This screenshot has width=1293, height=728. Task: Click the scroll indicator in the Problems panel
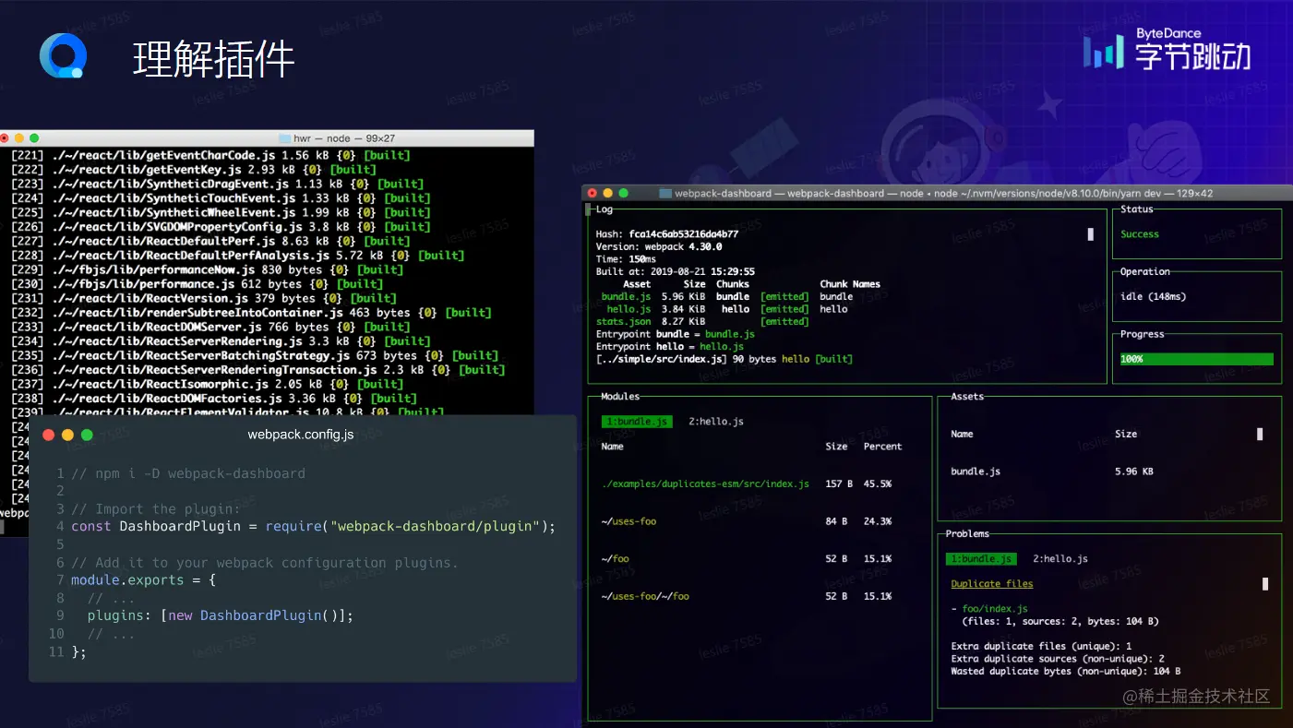click(x=1265, y=584)
